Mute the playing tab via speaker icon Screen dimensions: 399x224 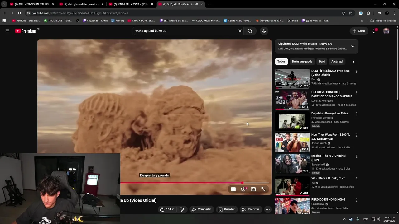pos(196,4)
